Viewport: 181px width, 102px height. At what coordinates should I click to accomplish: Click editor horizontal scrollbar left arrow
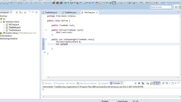coord(48,77)
